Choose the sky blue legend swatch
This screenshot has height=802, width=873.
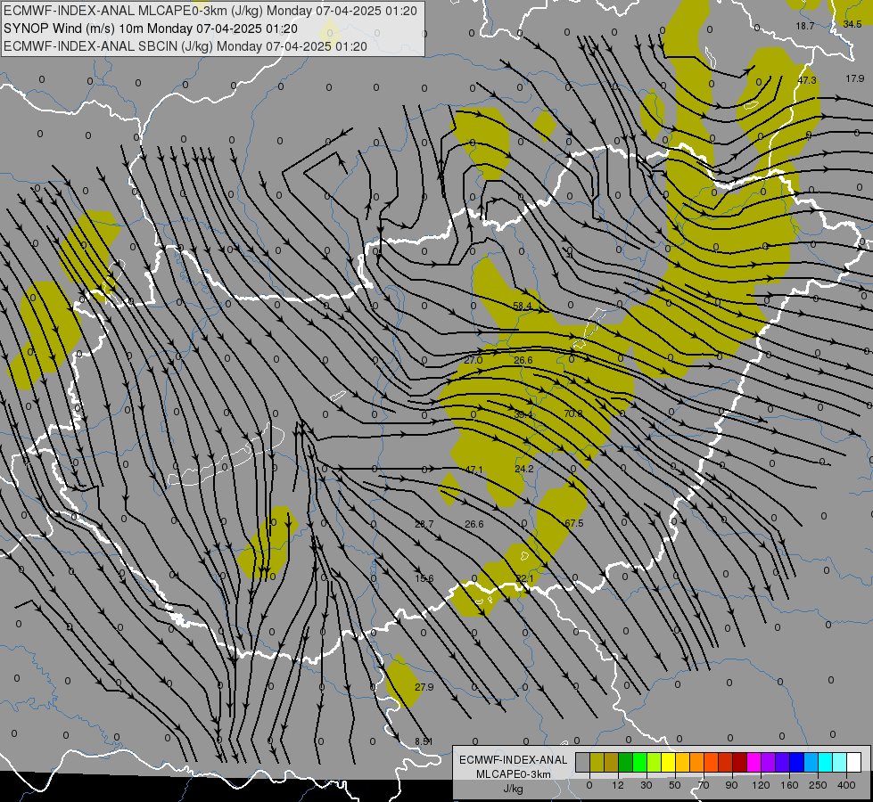(811, 762)
